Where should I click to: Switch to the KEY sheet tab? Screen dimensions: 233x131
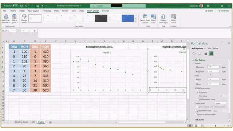coord(33,122)
